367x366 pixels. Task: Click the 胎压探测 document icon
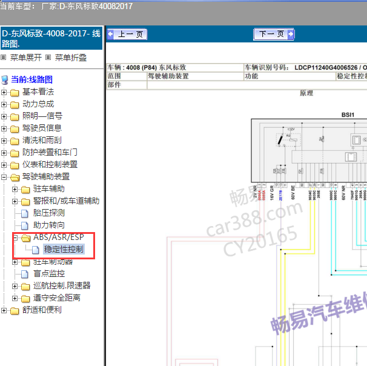coord(25,213)
